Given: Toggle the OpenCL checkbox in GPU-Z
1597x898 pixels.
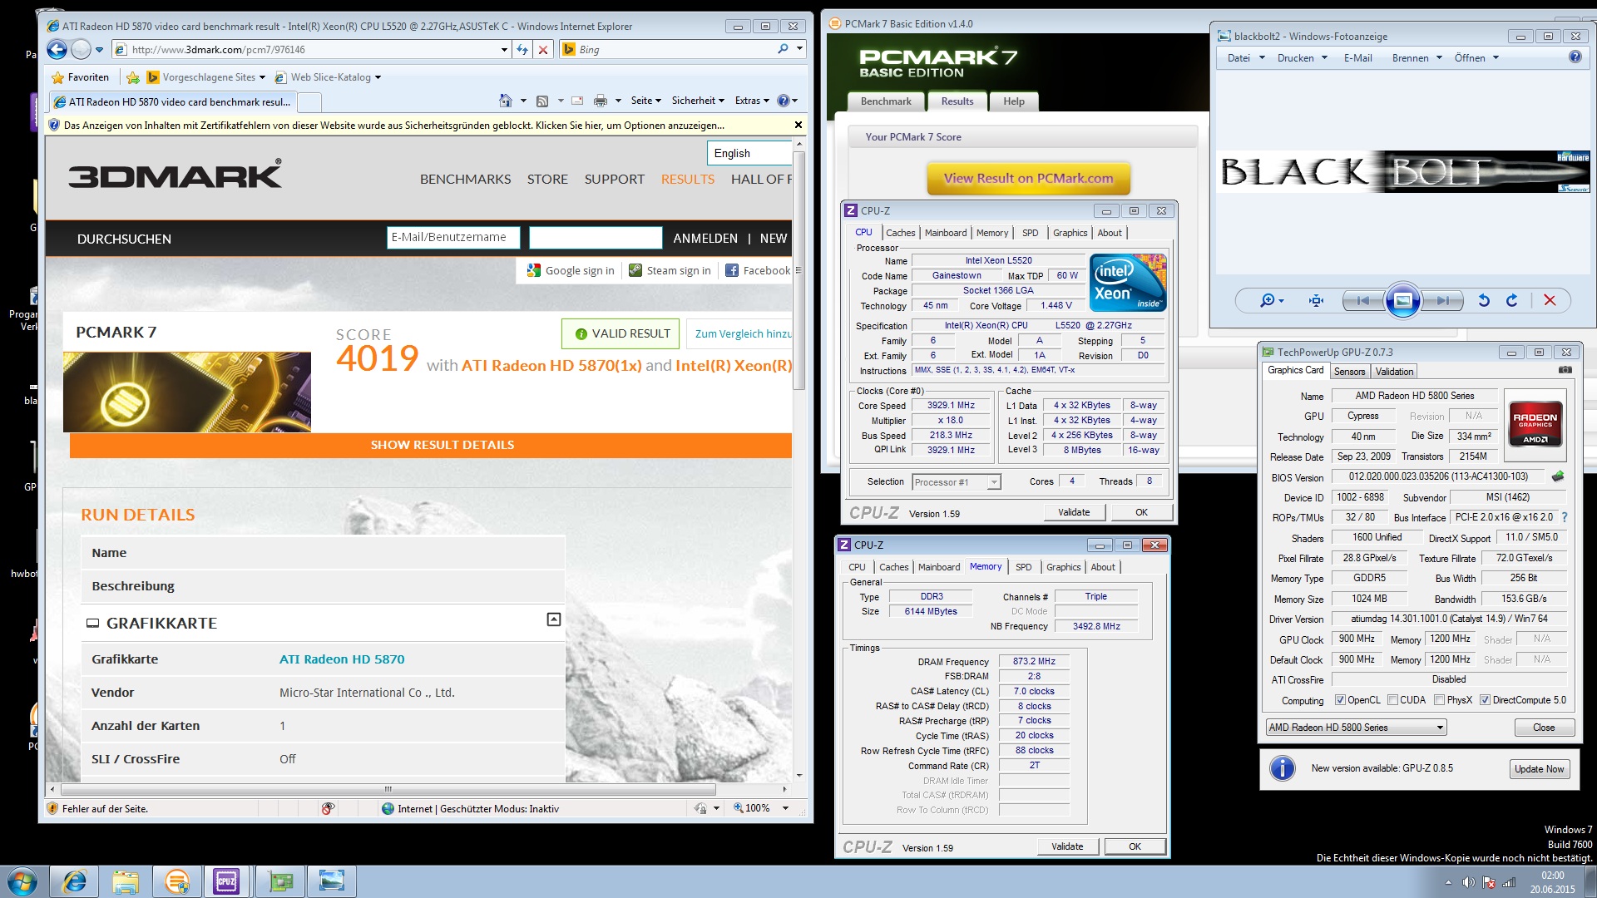Looking at the screenshot, I should tap(1340, 700).
